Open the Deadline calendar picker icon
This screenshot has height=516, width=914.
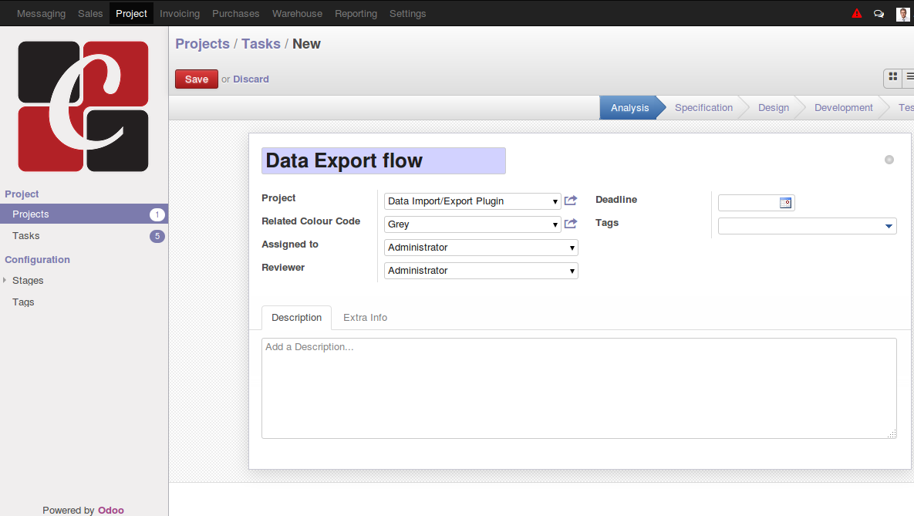click(785, 203)
